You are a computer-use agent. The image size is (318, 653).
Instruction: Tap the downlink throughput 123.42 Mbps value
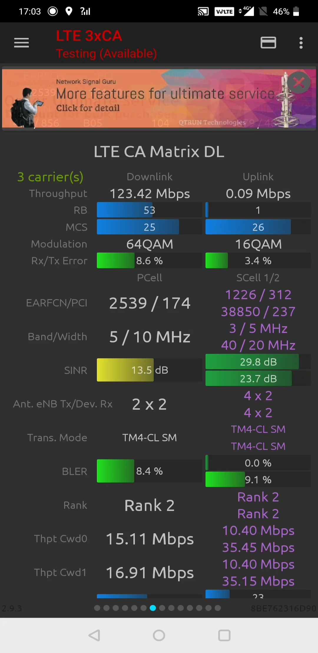click(150, 194)
